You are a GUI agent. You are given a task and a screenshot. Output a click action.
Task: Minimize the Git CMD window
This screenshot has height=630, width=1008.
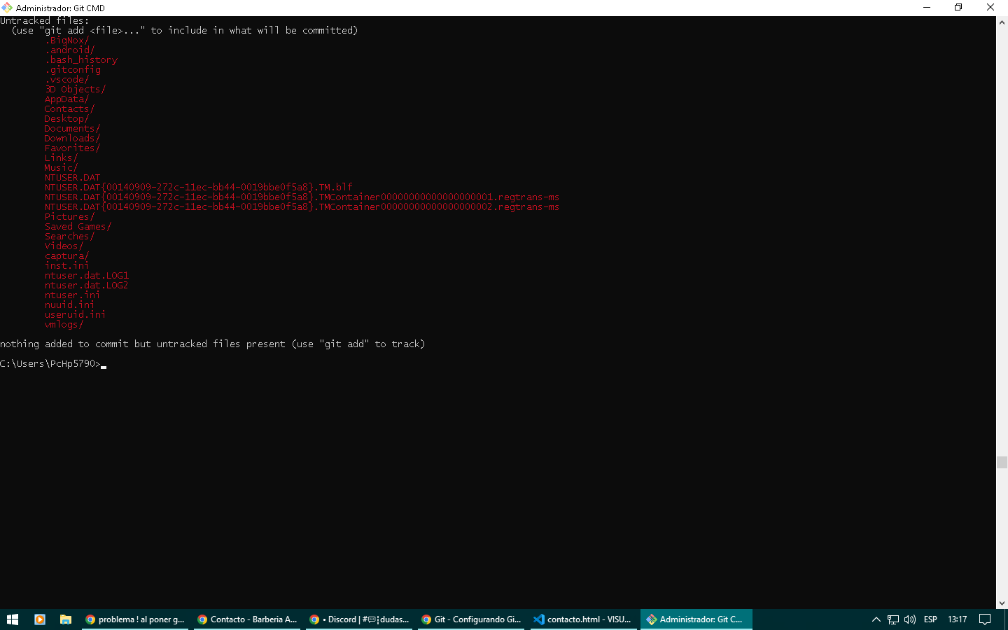coord(927,8)
